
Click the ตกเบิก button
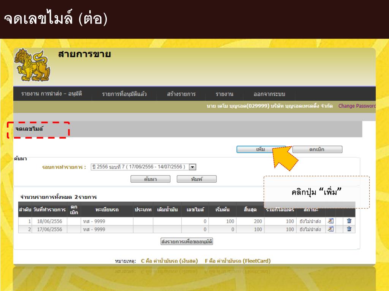(317, 149)
